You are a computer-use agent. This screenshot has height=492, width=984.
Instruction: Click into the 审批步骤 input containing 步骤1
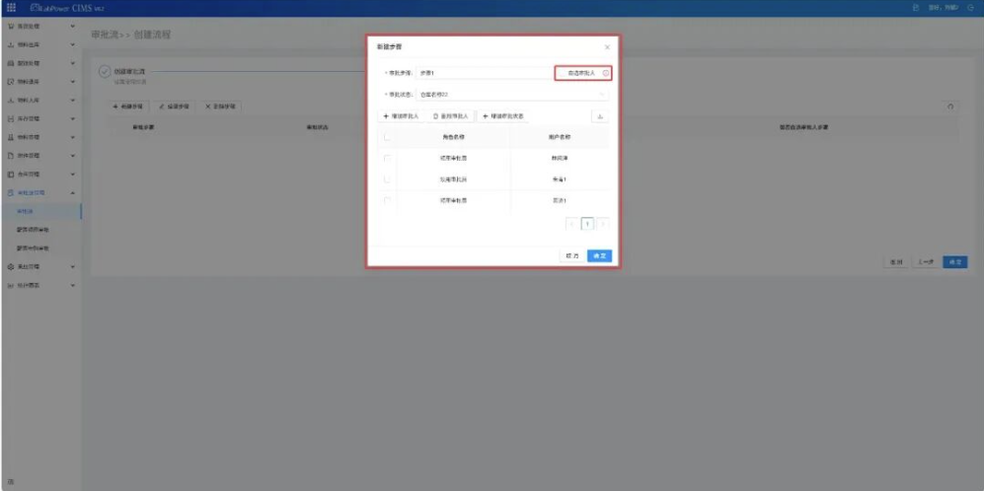(484, 73)
